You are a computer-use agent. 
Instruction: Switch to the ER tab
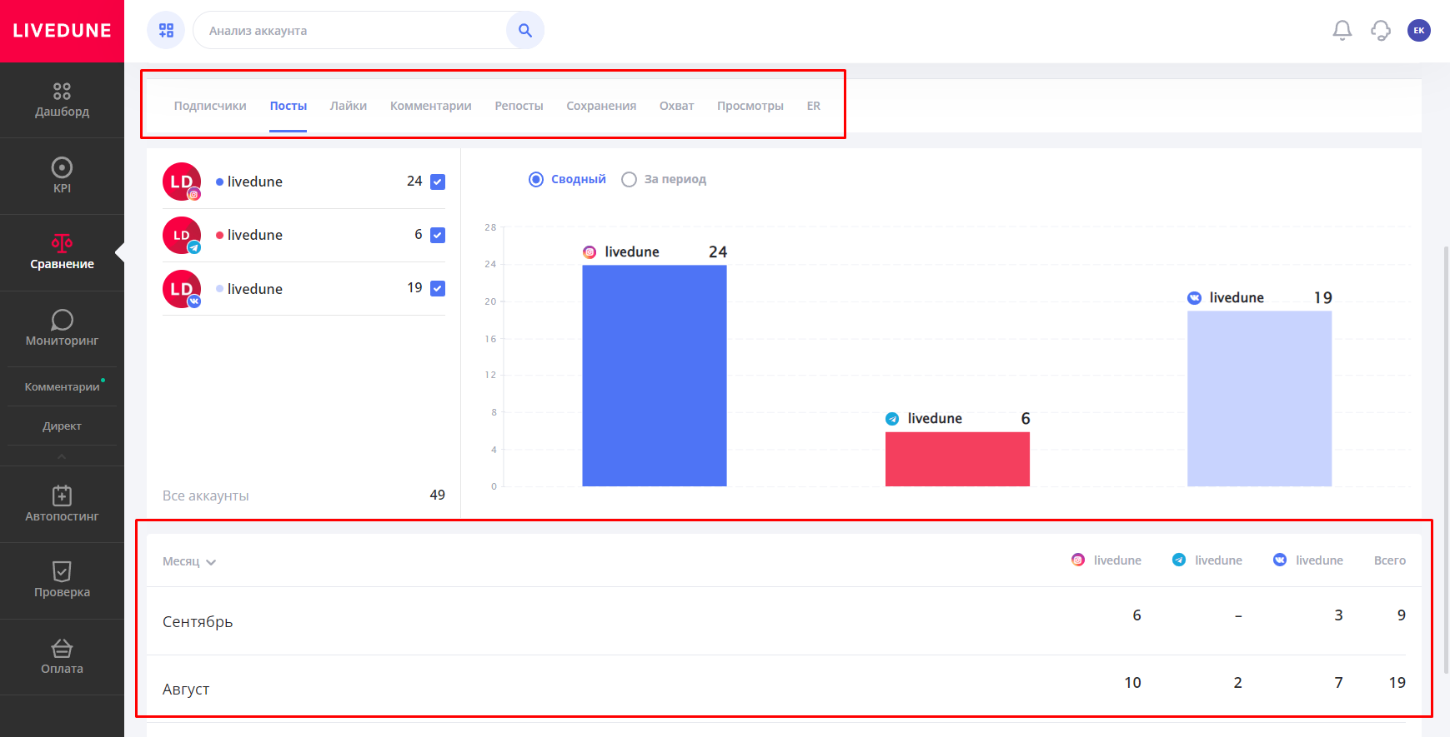click(814, 106)
